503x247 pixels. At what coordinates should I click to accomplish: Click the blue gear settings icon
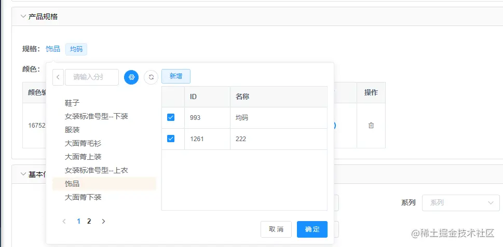coord(131,77)
